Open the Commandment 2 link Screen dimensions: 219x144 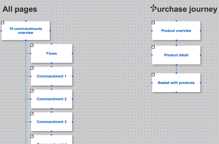click(52, 99)
